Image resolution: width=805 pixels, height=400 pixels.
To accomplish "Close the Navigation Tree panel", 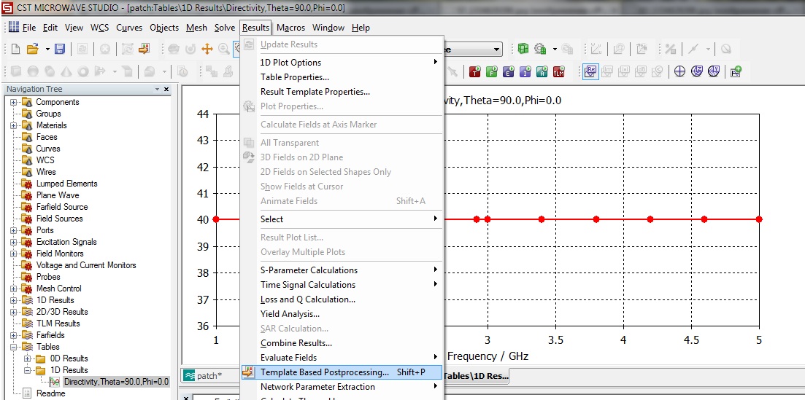I will 166,89.
